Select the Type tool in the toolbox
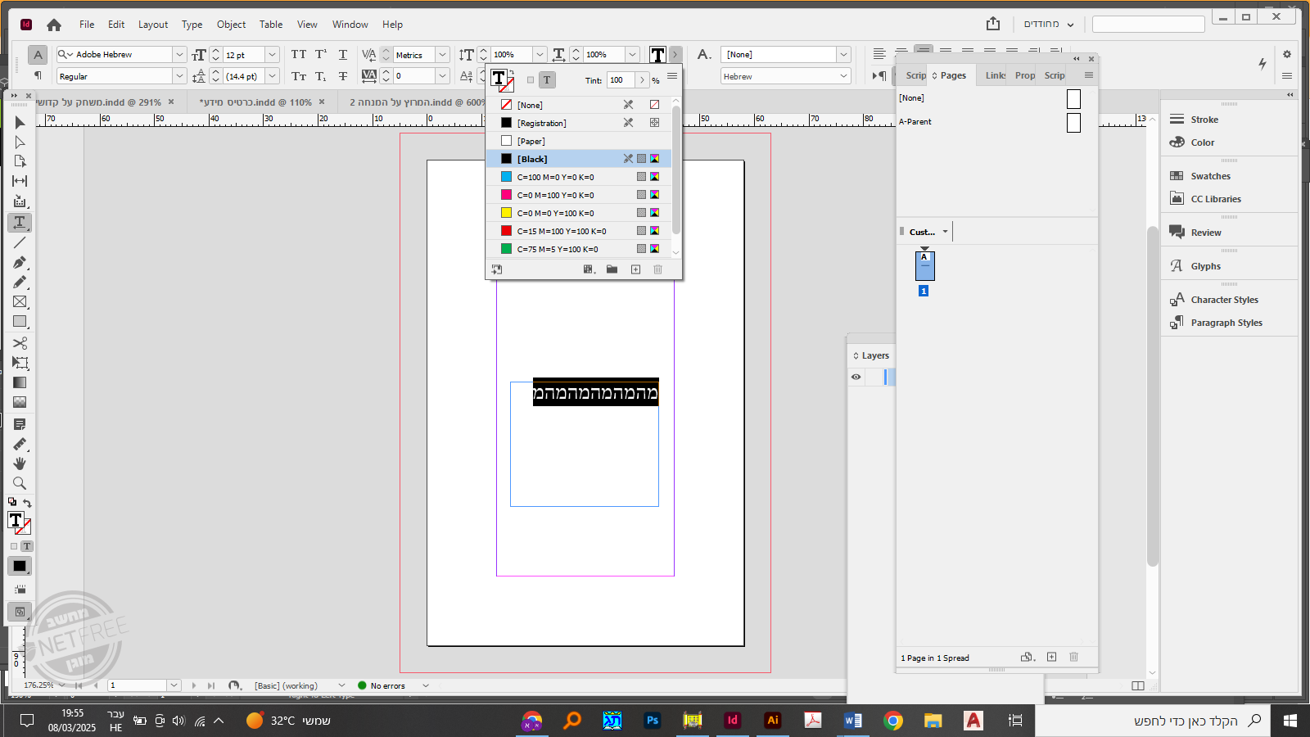Image resolution: width=1310 pixels, height=737 pixels. pos(20,223)
